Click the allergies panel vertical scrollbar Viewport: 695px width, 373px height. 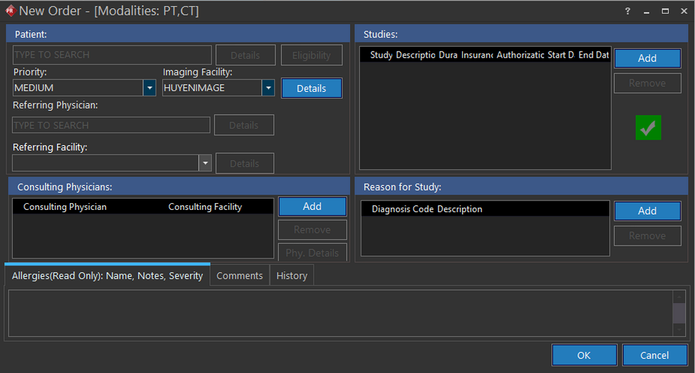click(678, 313)
